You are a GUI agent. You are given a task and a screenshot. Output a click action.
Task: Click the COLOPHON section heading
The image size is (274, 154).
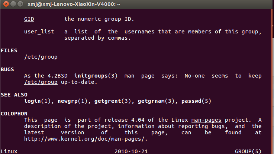coord(14,114)
